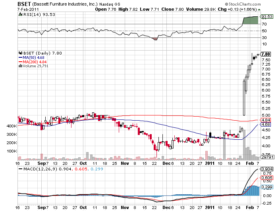Click the red 4.84 MA(200) price tag
Image resolution: width=278 pixels, height=211 pixels.
coord(265,120)
